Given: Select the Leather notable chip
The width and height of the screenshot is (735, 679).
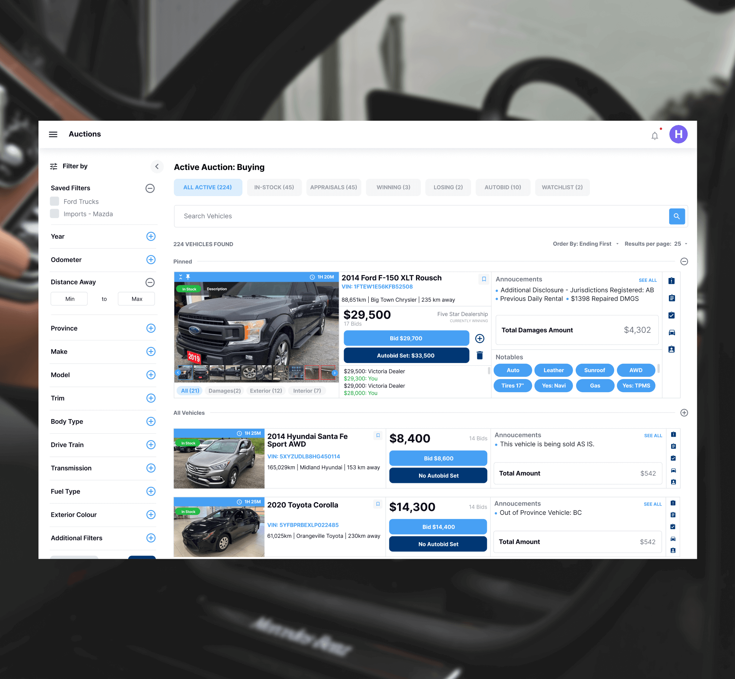Looking at the screenshot, I should click(553, 370).
